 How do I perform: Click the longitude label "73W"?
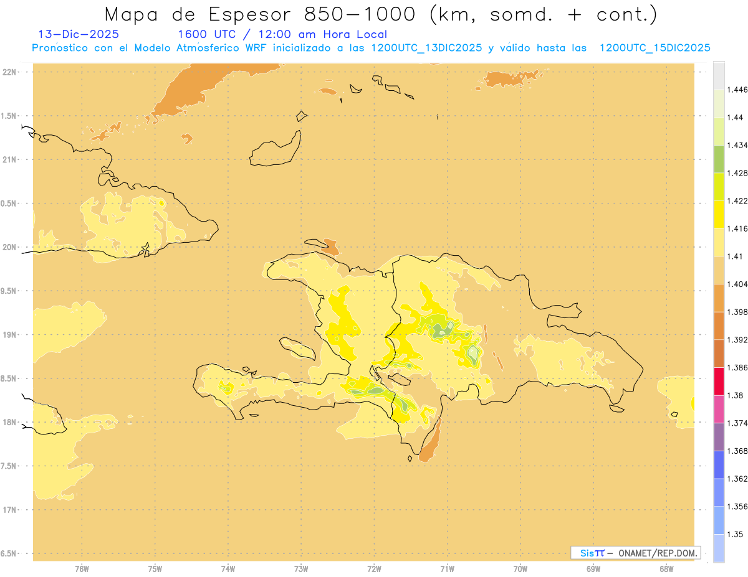coord(301,569)
